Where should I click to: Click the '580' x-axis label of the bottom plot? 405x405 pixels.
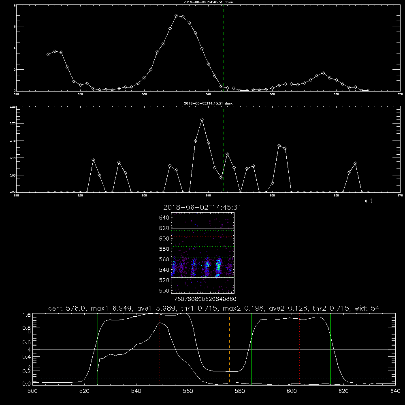pyautogui.click(x=240, y=391)
